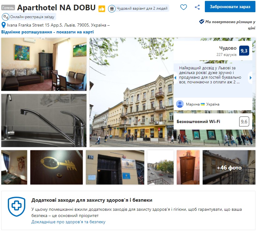The height and width of the screenshot is (232, 257).
Task: Click the two-people suitability icon
Action: point(112,8)
